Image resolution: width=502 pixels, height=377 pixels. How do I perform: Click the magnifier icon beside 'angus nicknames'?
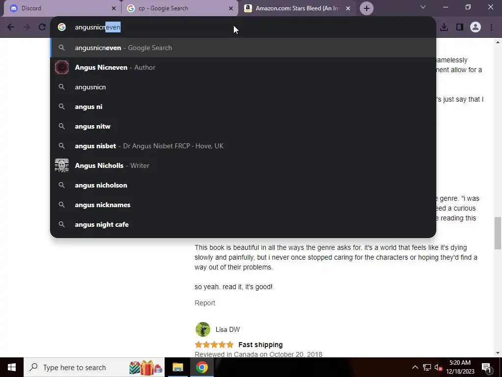pyautogui.click(x=62, y=205)
